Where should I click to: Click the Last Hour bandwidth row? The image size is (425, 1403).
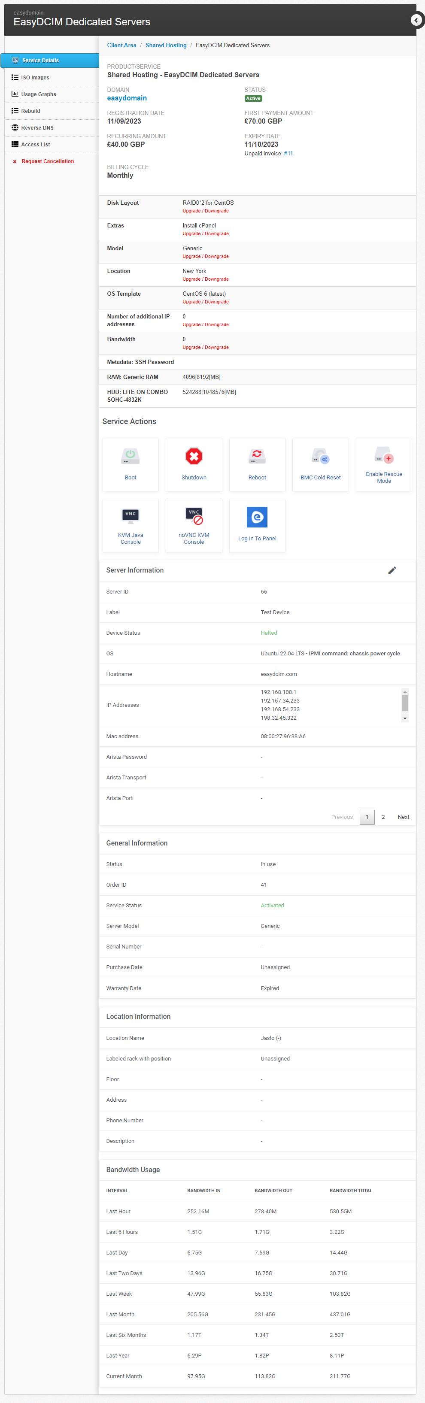click(257, 1211)
